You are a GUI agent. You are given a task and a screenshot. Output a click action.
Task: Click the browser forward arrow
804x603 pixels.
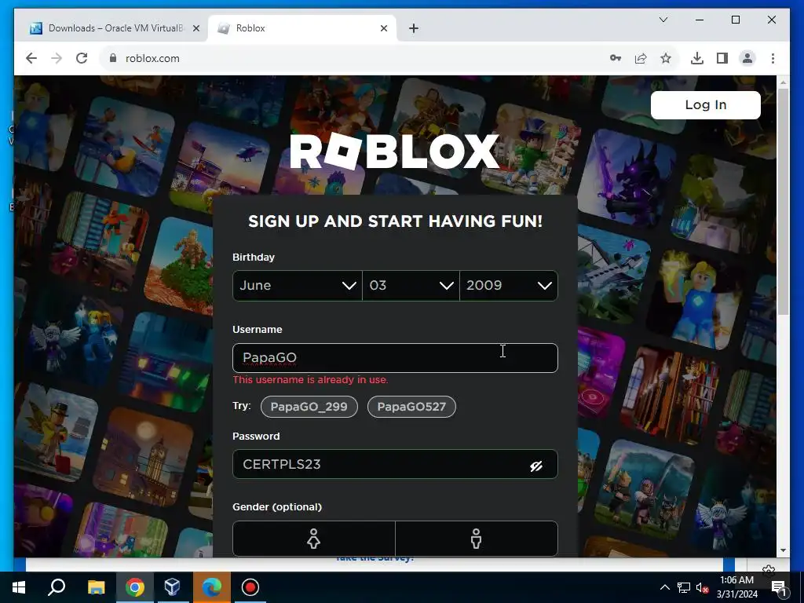pyautogui.click(x=57, y=58)
